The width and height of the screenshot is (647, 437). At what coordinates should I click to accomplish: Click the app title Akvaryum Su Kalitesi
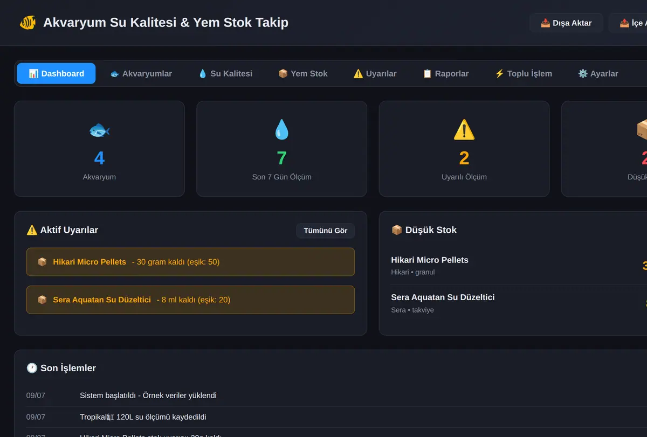click(166, 23)
